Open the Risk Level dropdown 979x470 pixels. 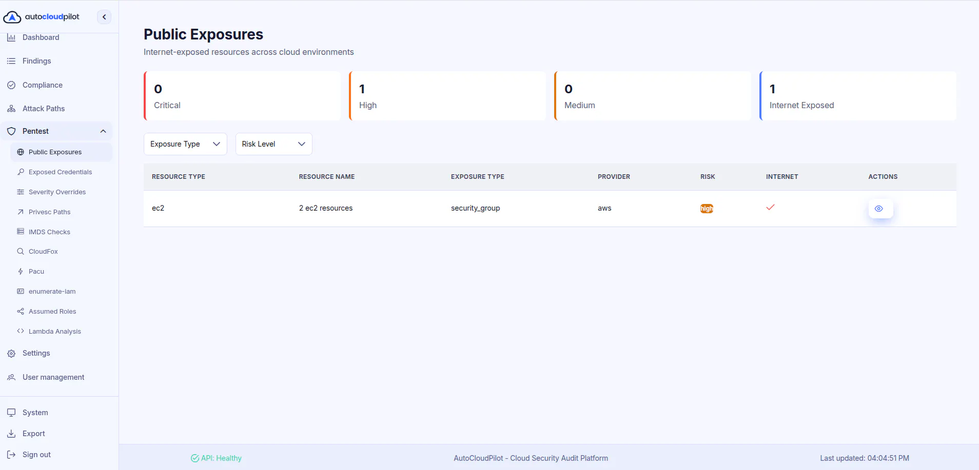[x=273, y=144]
